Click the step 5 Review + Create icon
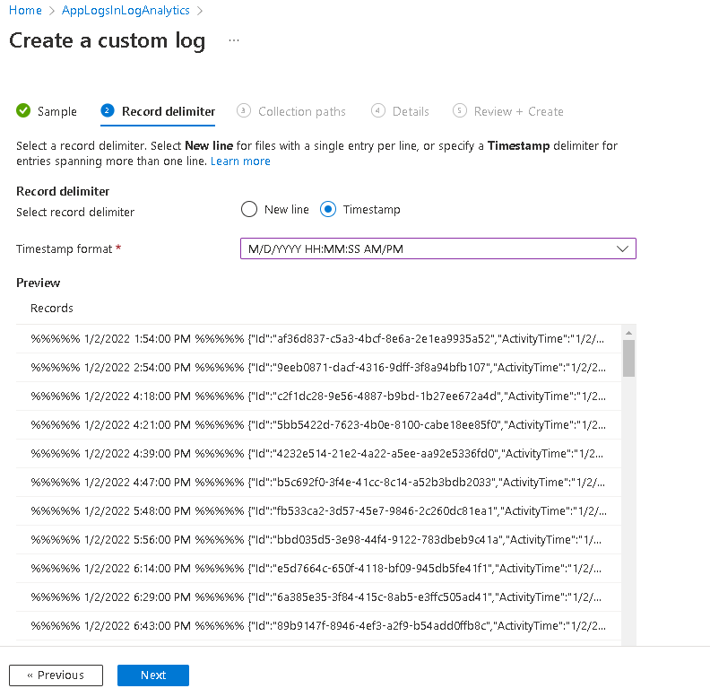Viewport: 710px width, 697px height. 460,111
